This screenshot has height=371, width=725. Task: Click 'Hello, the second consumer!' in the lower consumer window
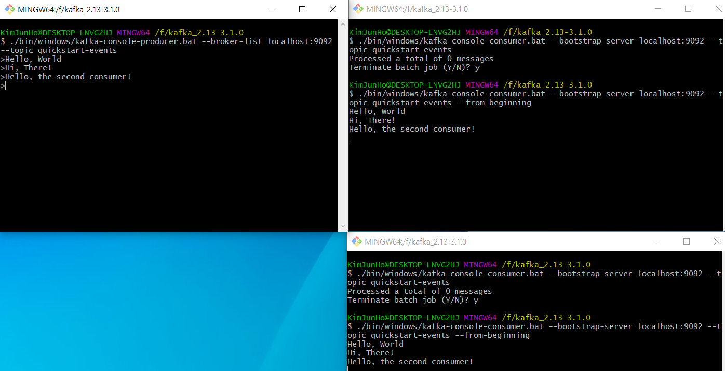[x=410, y=362]
